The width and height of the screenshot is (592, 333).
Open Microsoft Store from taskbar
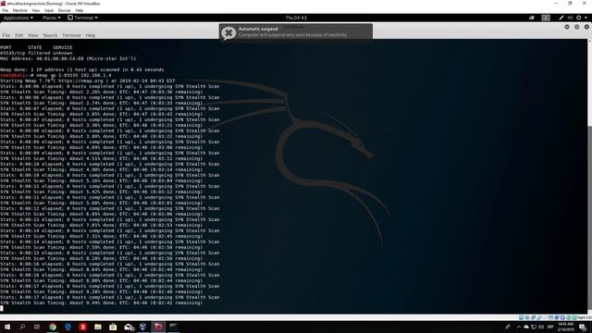(113, 327)
